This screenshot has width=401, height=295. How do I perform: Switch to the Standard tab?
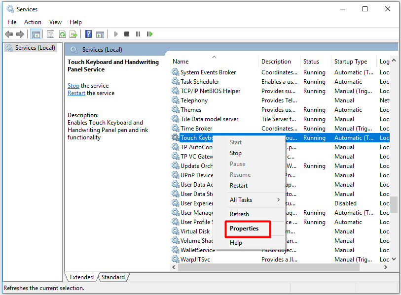[x=113, y=277]
